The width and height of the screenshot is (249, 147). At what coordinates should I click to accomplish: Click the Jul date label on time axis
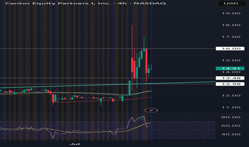[75, 144]
